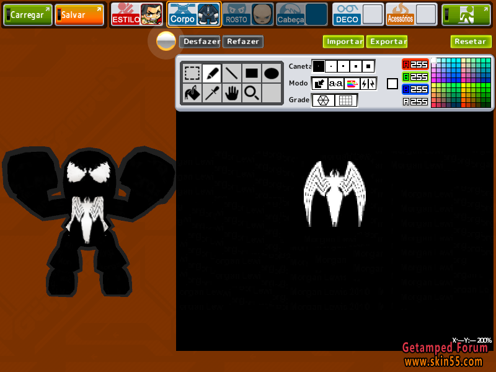
Task: Select the rainbow color Modo icon
Action: [352, 84]
